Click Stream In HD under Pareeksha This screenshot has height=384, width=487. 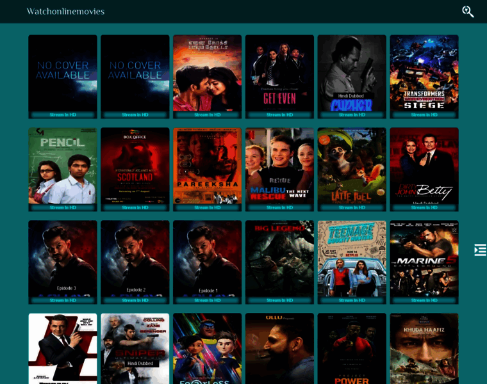pos(208,207)
